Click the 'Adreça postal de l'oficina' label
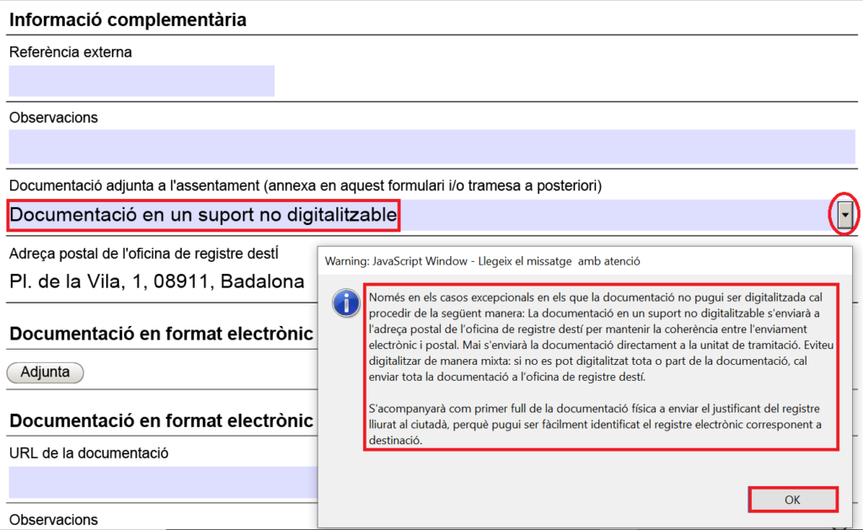This screenshot has height=530, width=863. coord(143,254)
